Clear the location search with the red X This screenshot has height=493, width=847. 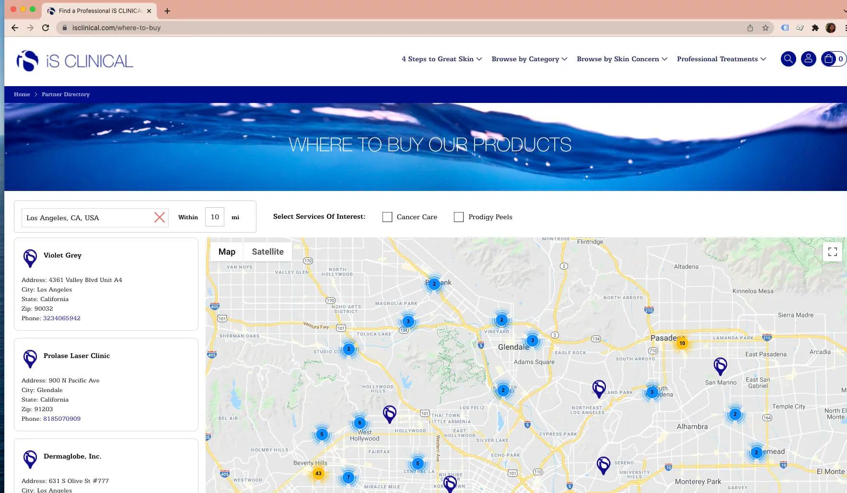[x=160, y=217]
